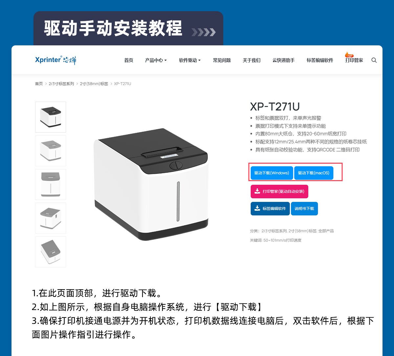Click download icon on 打印管家 button
394x356 pixels.
[x=257, y=191]
